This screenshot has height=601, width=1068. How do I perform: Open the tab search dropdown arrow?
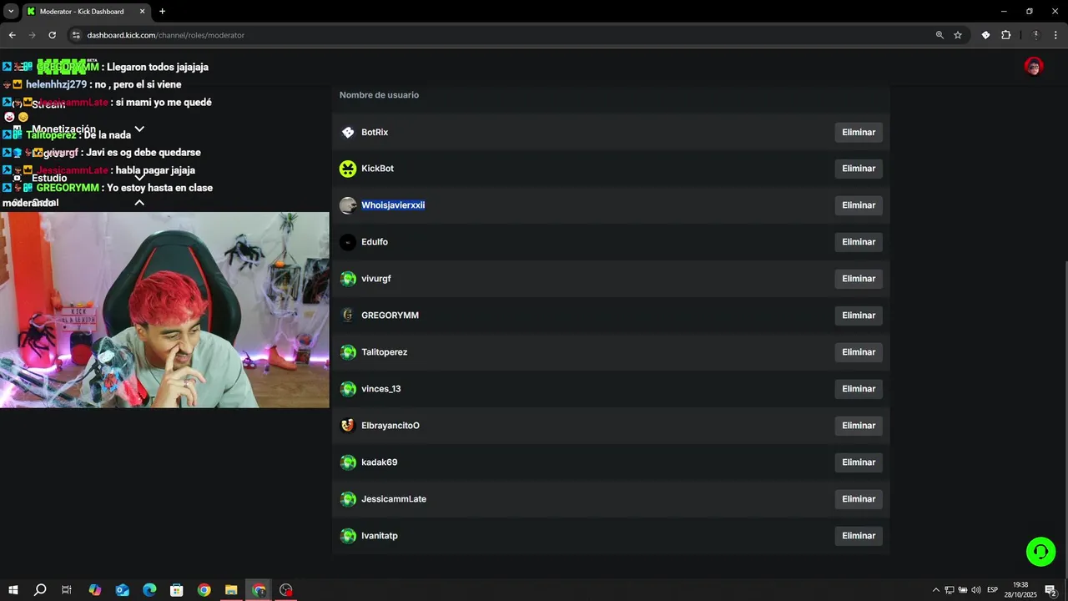point(11,12)
